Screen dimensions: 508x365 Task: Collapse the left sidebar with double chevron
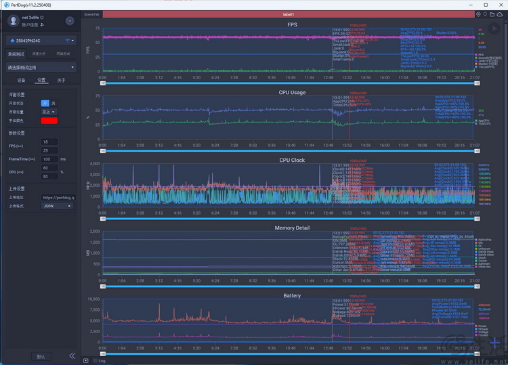click(72, 356)
